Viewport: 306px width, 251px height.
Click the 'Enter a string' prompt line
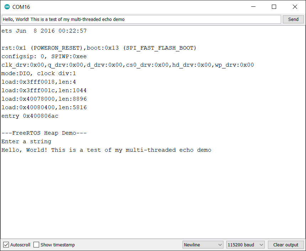tap(26, 141)
